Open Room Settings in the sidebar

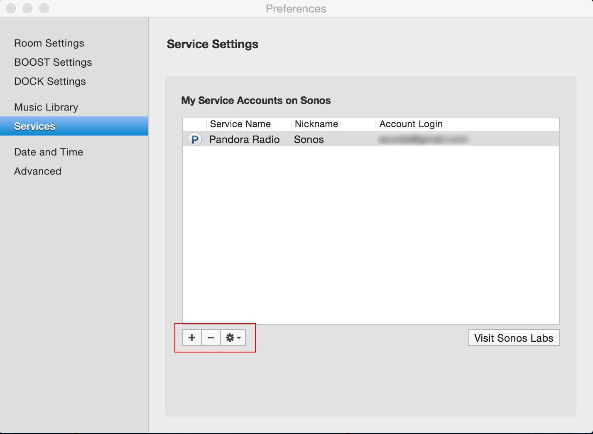click(49, 43)
